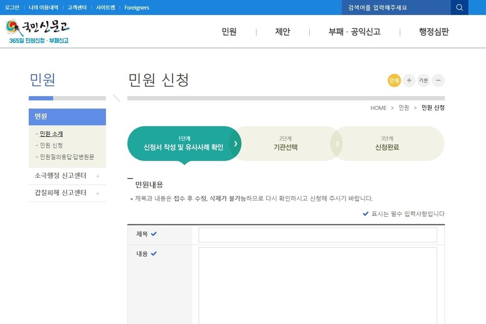Click the 제목 title input field
The image size is (486, 324).
[x=318, y=235]
